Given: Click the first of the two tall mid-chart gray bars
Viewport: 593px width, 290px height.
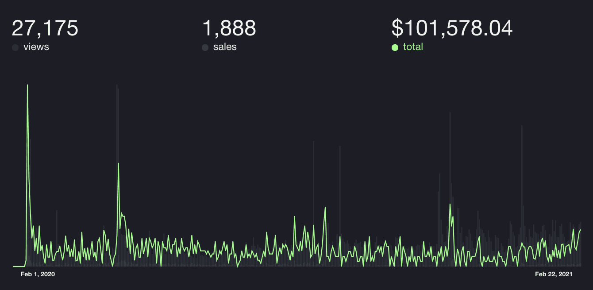Looking at the screenshot, I should pyautogui.click(x=313, y=142).
